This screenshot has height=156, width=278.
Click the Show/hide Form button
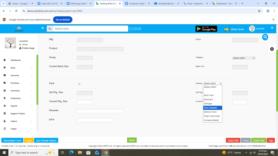tap(12, 141)
